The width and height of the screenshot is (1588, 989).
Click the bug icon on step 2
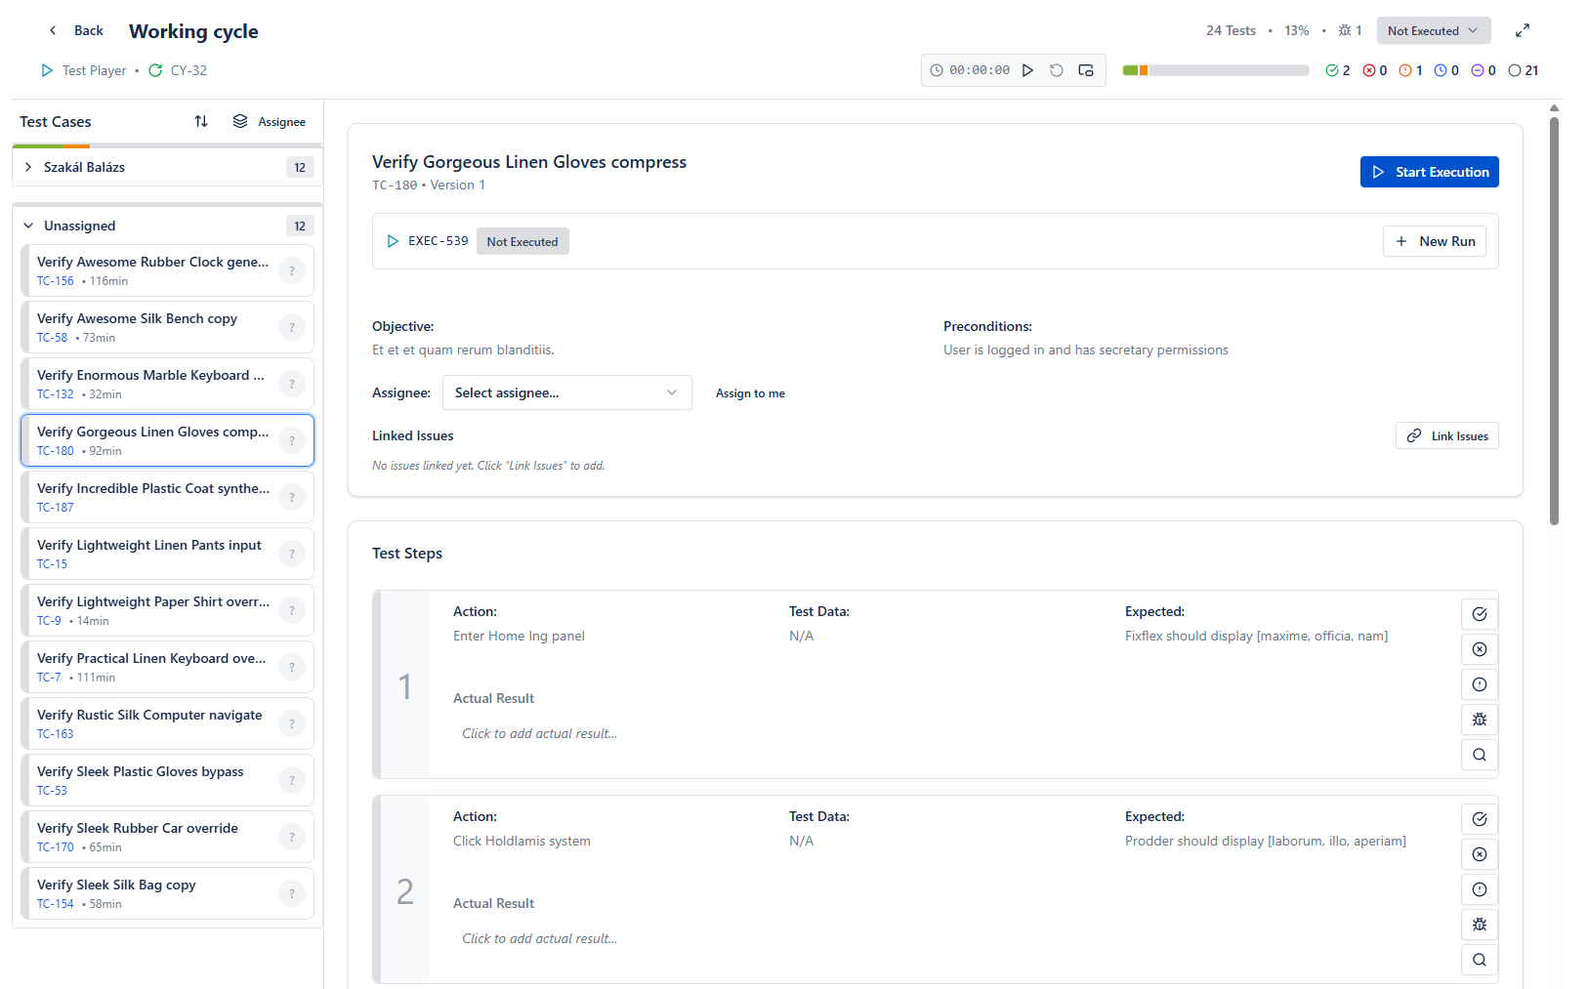pos(1479,925)
